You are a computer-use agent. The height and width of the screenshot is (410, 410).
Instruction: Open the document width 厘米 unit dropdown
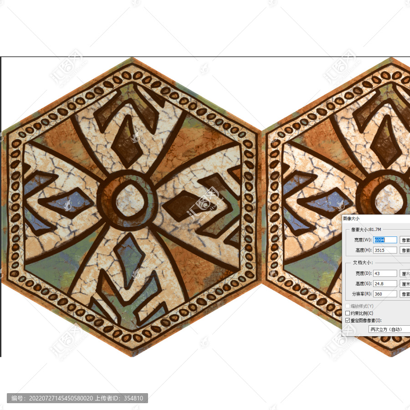[405, 273]
